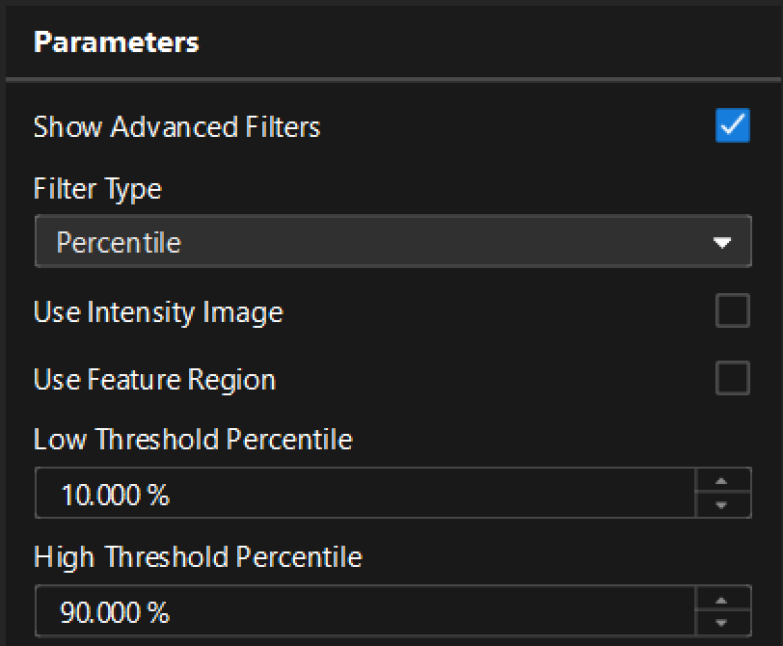Click the High Threshold Percentile label
Screen dimensions: 783x646
(x=198, y=557)
